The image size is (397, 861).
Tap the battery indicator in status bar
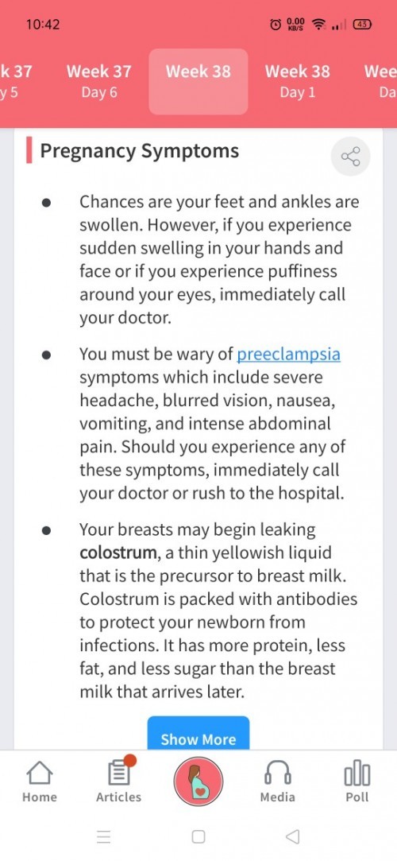click(x=362, y=25)
